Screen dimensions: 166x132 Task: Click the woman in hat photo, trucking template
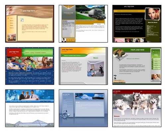tap(64, 40)
